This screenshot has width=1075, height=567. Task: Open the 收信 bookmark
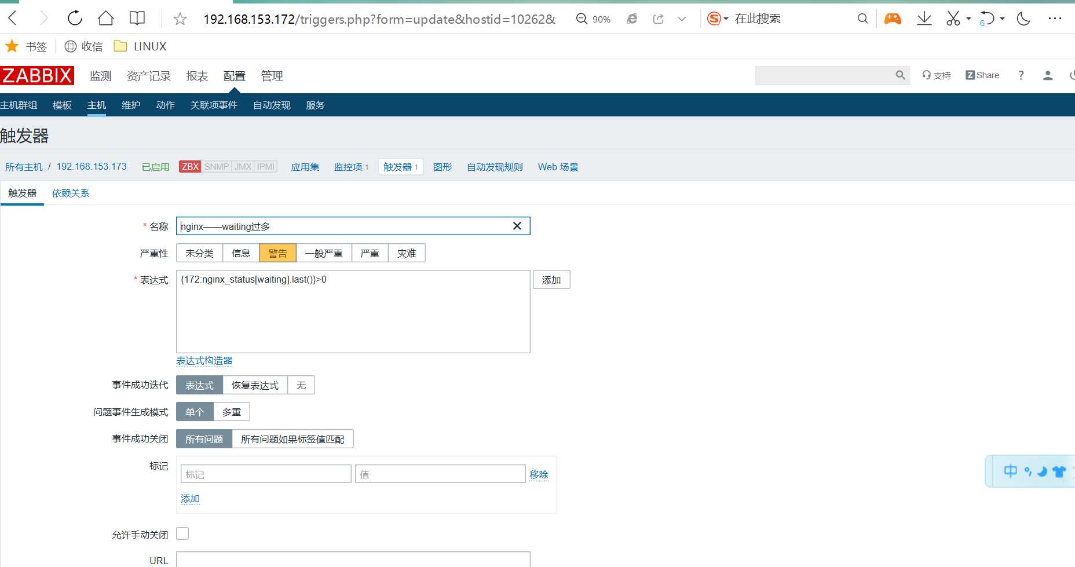coord(83,46)
